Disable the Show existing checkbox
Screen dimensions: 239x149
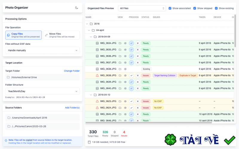[x=216, y=8]
